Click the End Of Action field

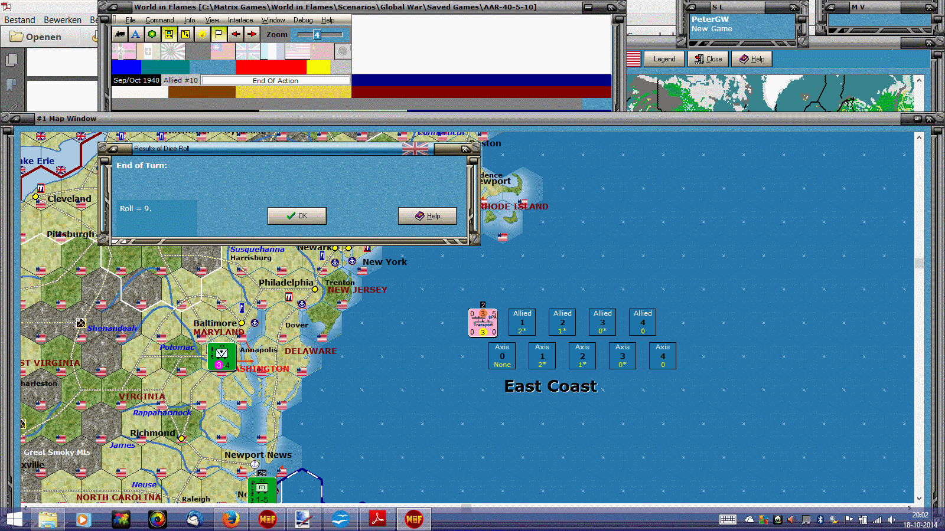tap(275, 80)
